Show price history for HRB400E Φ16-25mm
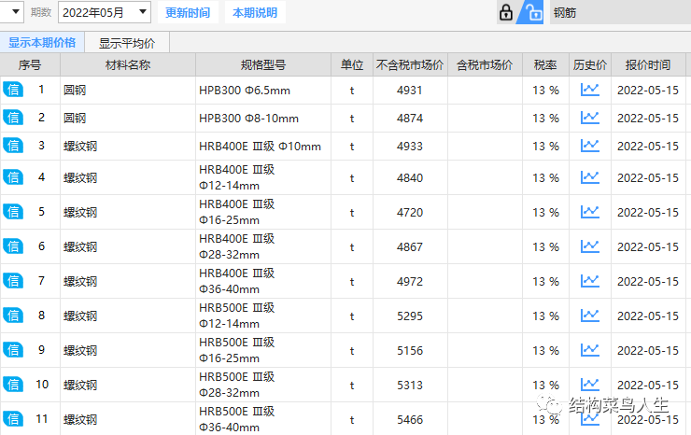This screenshot has height=435, width=691. [589, 212]
